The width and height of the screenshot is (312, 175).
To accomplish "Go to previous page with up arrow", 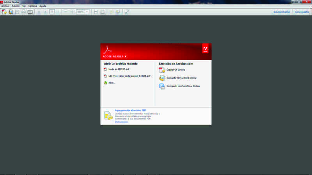I will (x=39, y=12).
